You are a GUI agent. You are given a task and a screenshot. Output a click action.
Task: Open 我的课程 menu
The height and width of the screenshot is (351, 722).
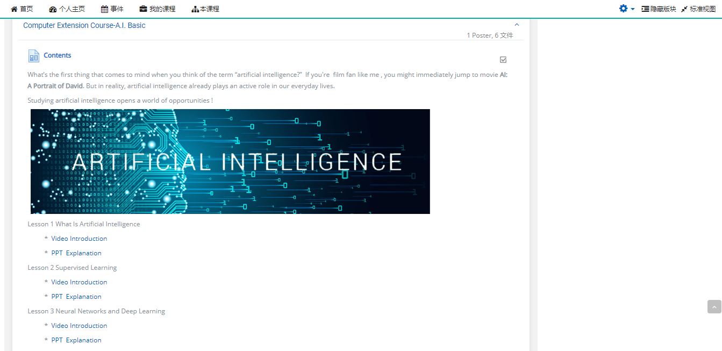[157, 9]
